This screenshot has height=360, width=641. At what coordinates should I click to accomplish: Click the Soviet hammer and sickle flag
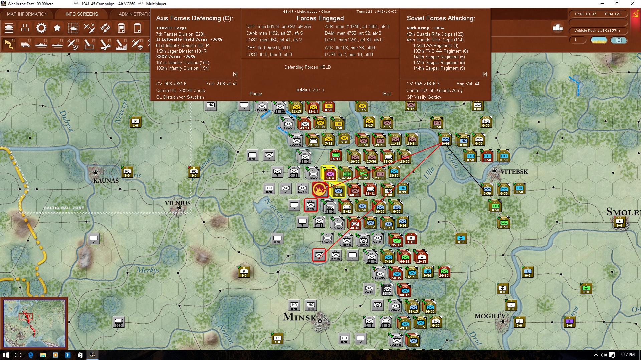[635, 14]
